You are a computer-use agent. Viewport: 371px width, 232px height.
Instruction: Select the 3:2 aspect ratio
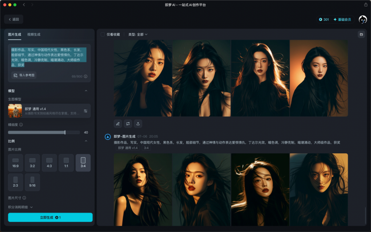tap(32, 163)
